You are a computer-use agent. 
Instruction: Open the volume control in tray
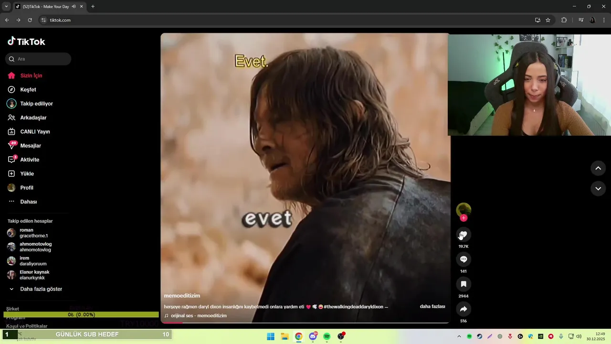point(579,336)
